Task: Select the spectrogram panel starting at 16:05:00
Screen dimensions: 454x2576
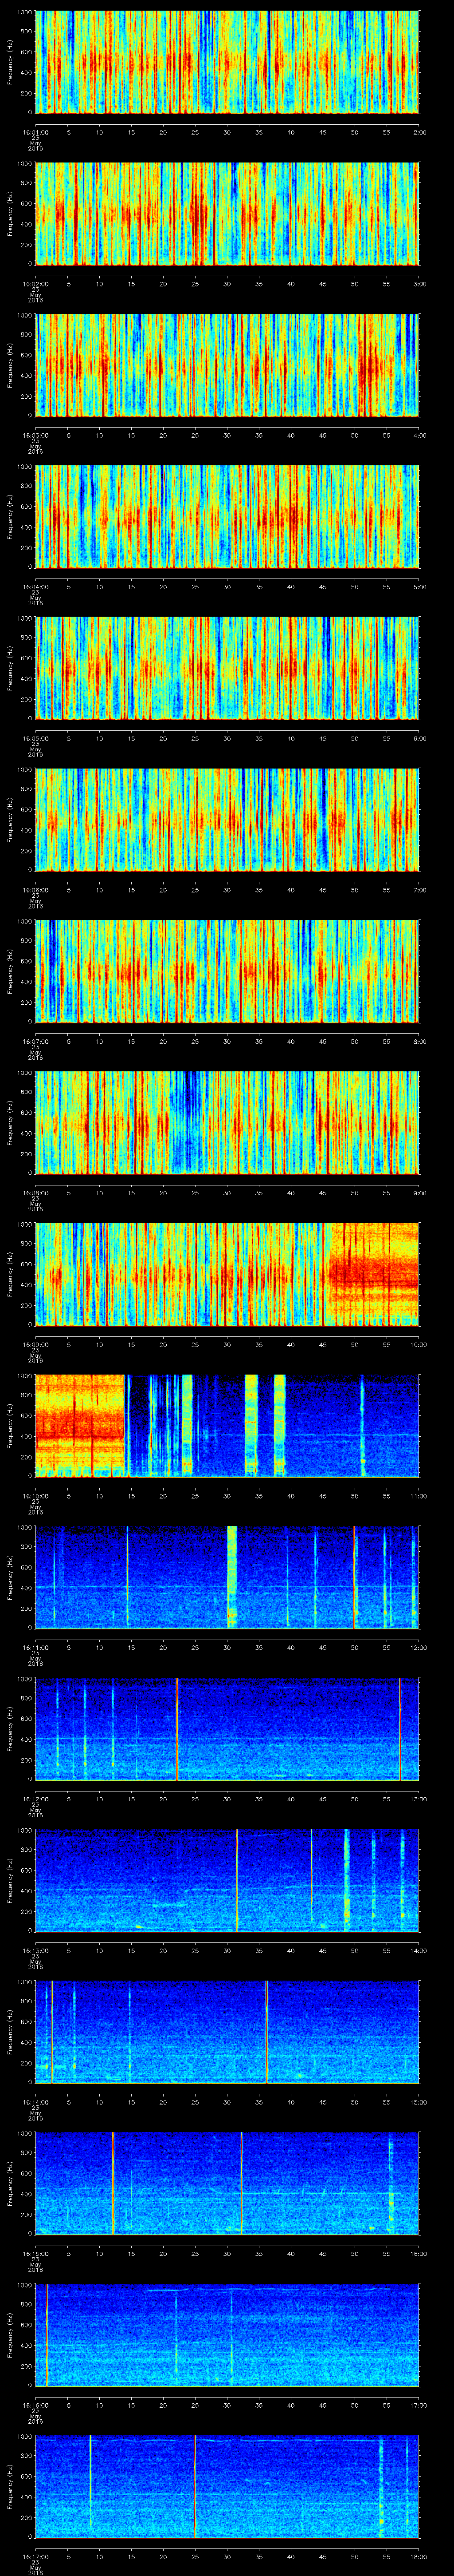Action: pyautogui.click(x=227, y=668)
